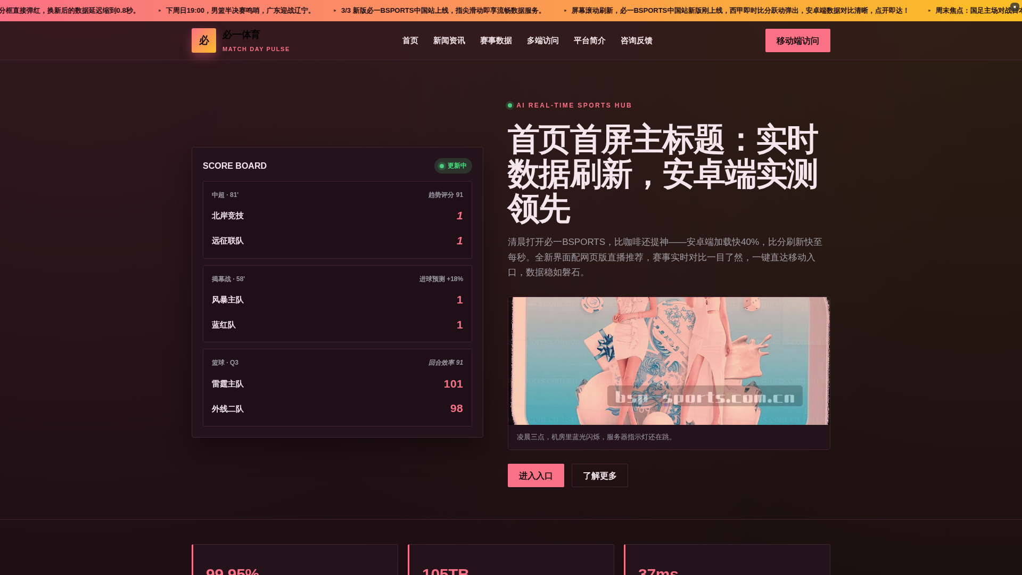Click 趋势评分 91 label
The image size is (1022, 575).
tap(446, 195)
